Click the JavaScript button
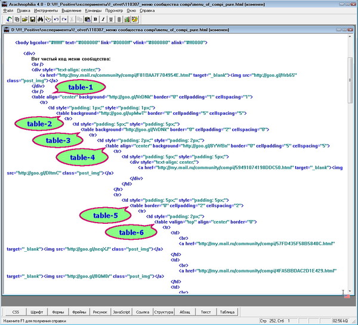Viewport: 358px width, 325px height. [121, 312]
